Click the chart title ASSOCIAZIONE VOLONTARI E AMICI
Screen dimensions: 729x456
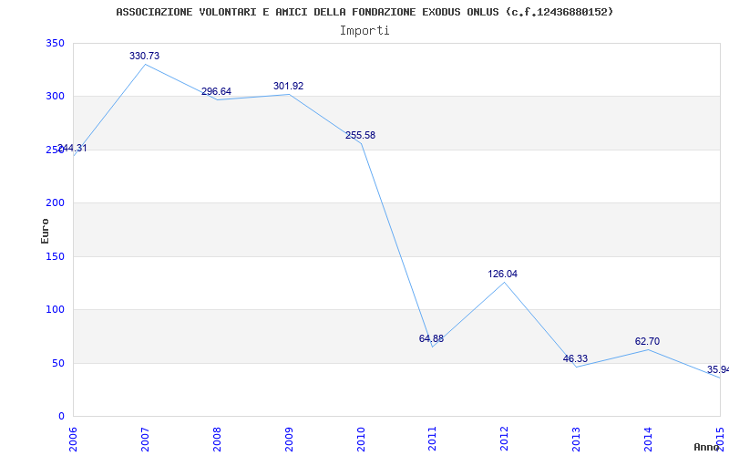pyautogui.click(x=365, y=12)
